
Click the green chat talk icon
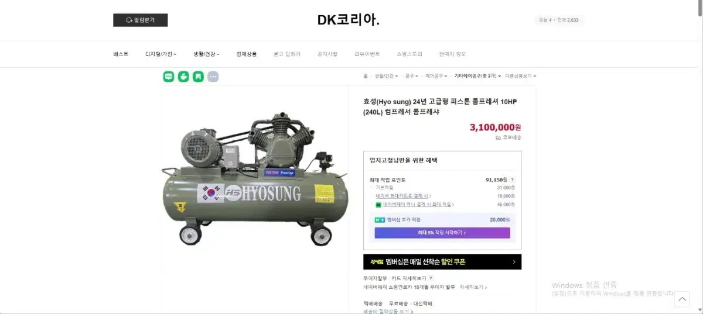(x=169, y=76)
